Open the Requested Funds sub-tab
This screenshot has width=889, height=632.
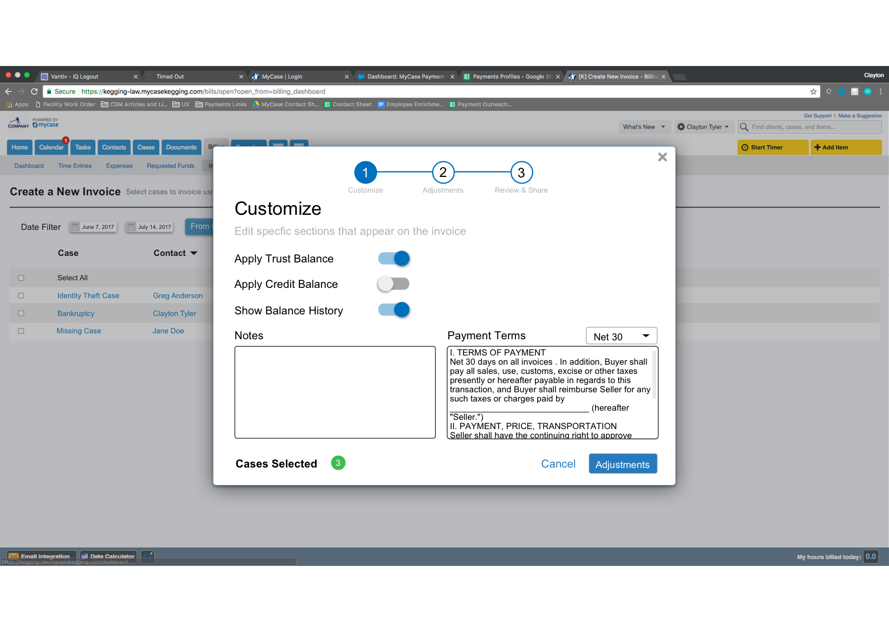[171, 166]
